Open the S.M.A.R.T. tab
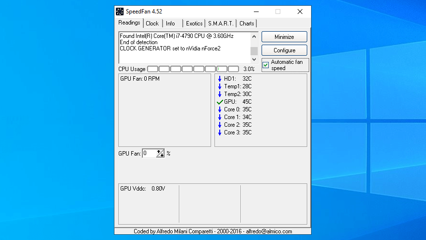 point(220,24)
